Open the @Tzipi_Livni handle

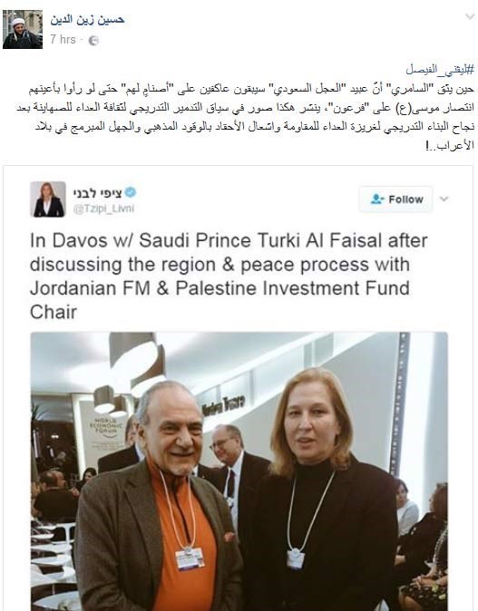pos(103,209)
